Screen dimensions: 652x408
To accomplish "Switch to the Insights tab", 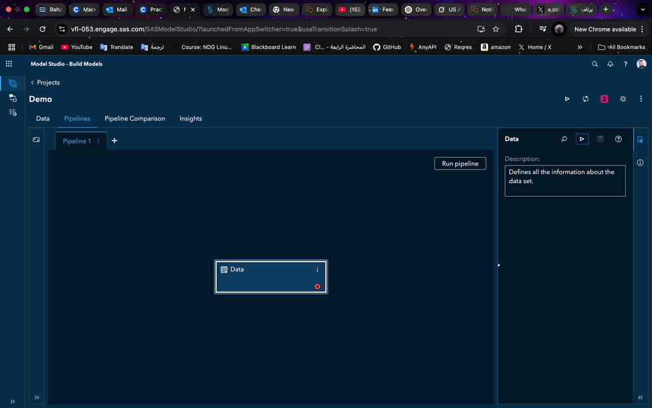I will (191, 119).
